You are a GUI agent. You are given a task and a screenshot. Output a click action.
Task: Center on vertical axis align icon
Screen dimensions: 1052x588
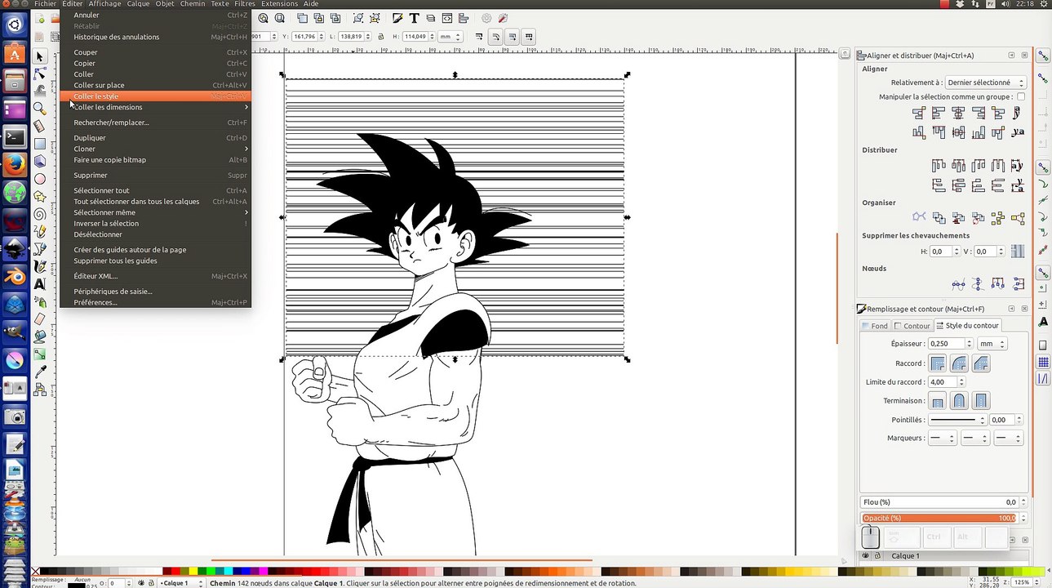click(x=959, y=113)
